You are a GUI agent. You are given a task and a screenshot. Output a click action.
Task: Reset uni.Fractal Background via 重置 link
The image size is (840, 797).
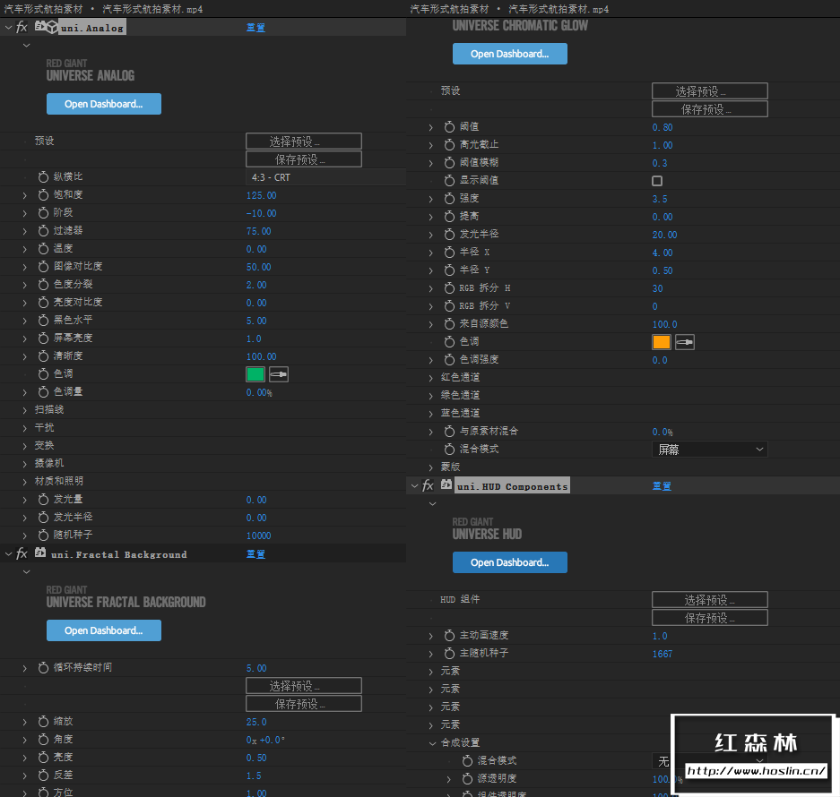255,554
